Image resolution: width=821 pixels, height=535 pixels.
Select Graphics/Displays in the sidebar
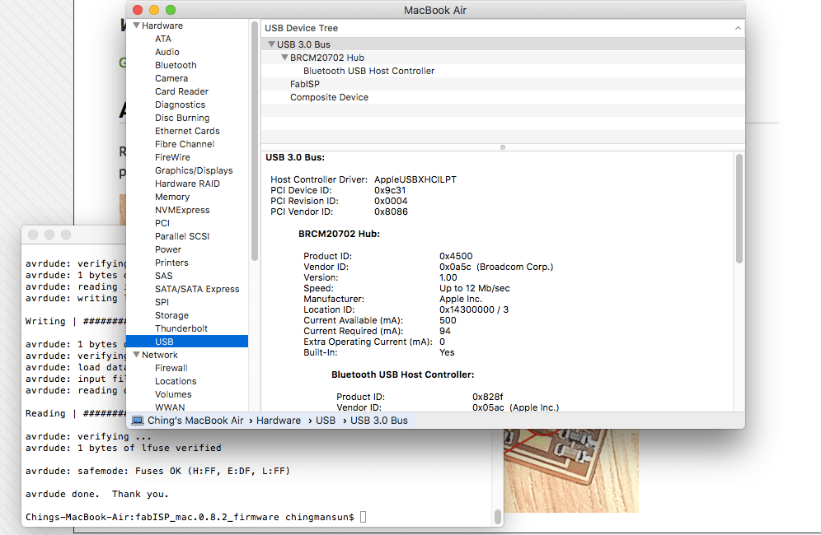(193, 170)
